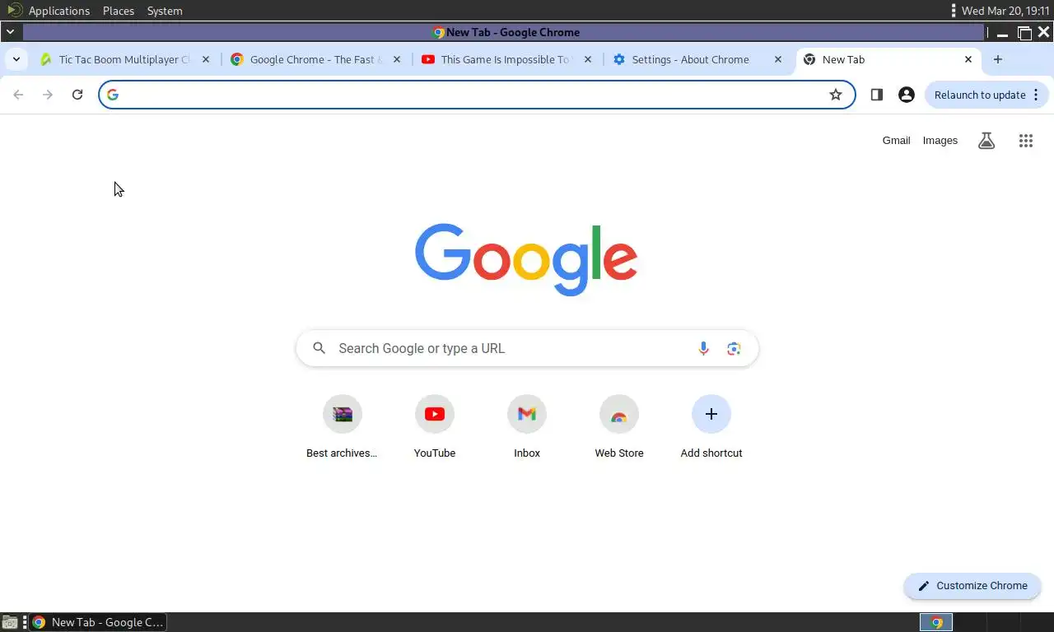Open the profile avatar icon
The image size is (1054, 632).
907,95
